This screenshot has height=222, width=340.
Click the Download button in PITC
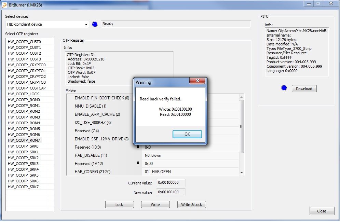click(304, 89)
